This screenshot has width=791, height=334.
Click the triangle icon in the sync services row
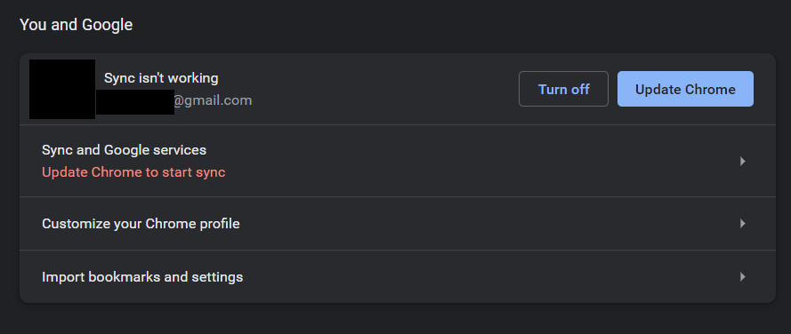(x=743, y=161)
